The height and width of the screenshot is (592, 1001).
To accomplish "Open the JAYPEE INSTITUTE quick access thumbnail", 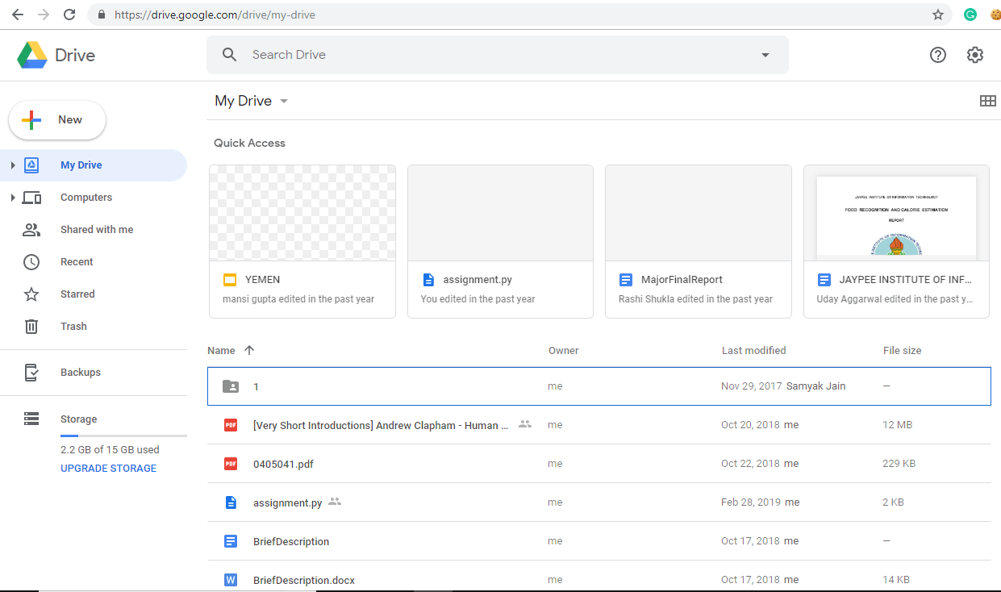I will tap(896, 213).
